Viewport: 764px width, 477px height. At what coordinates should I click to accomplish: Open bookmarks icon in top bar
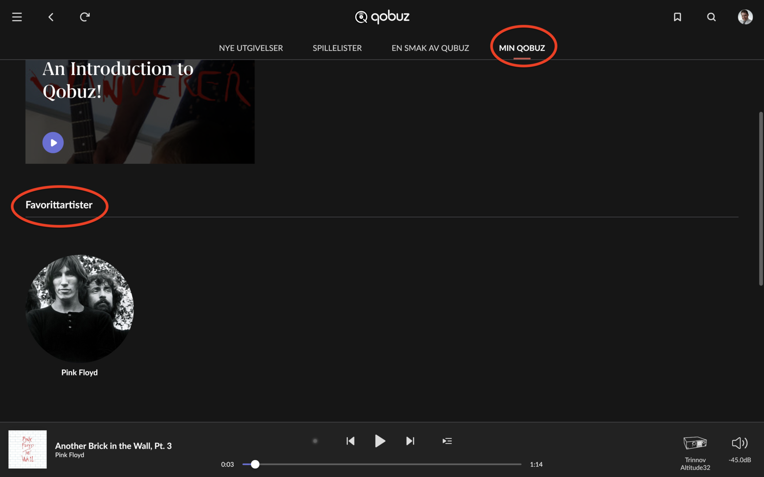(677, 17)
